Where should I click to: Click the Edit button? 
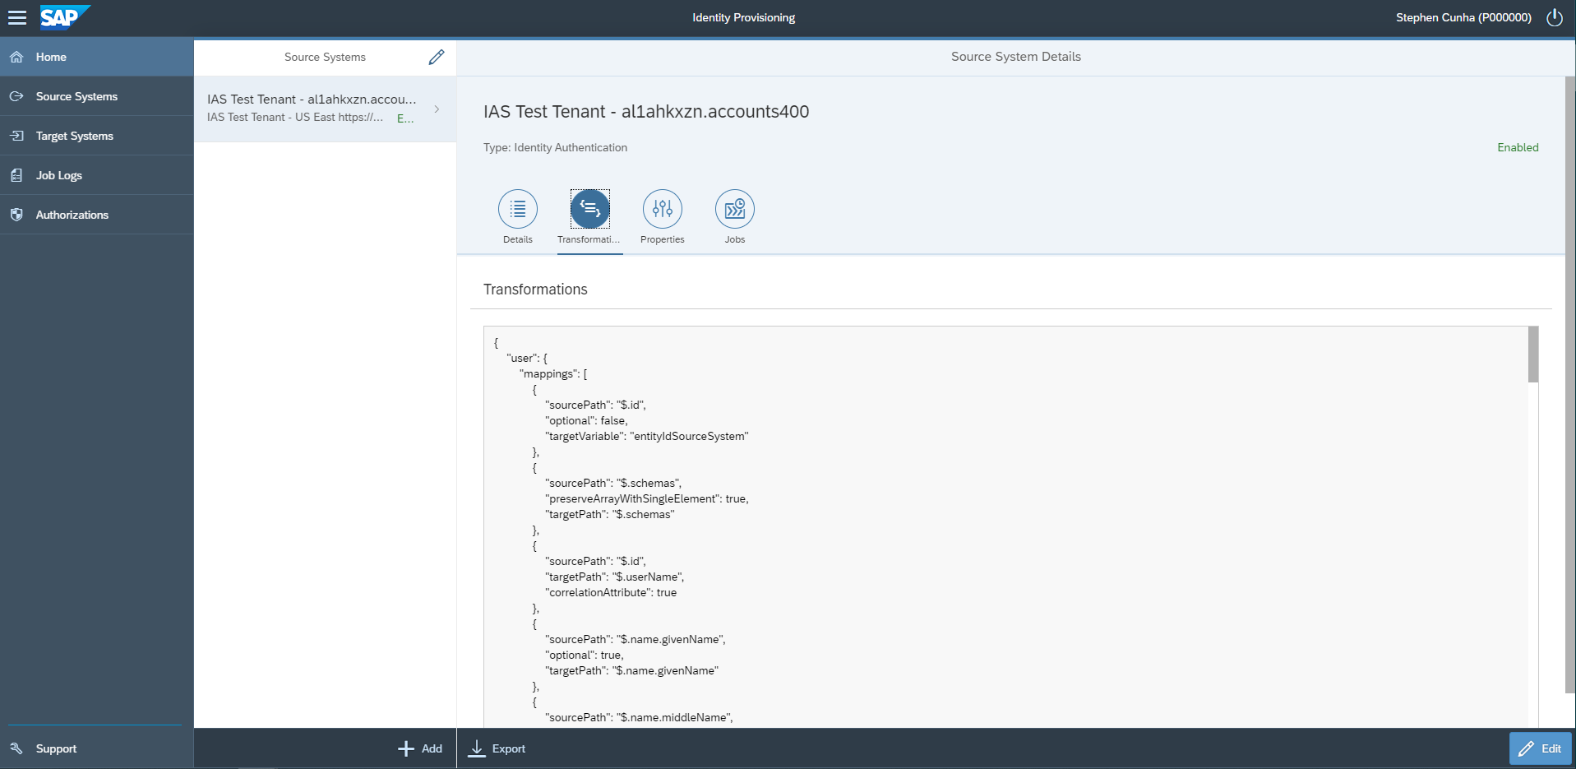click(x=1540, y=748)
